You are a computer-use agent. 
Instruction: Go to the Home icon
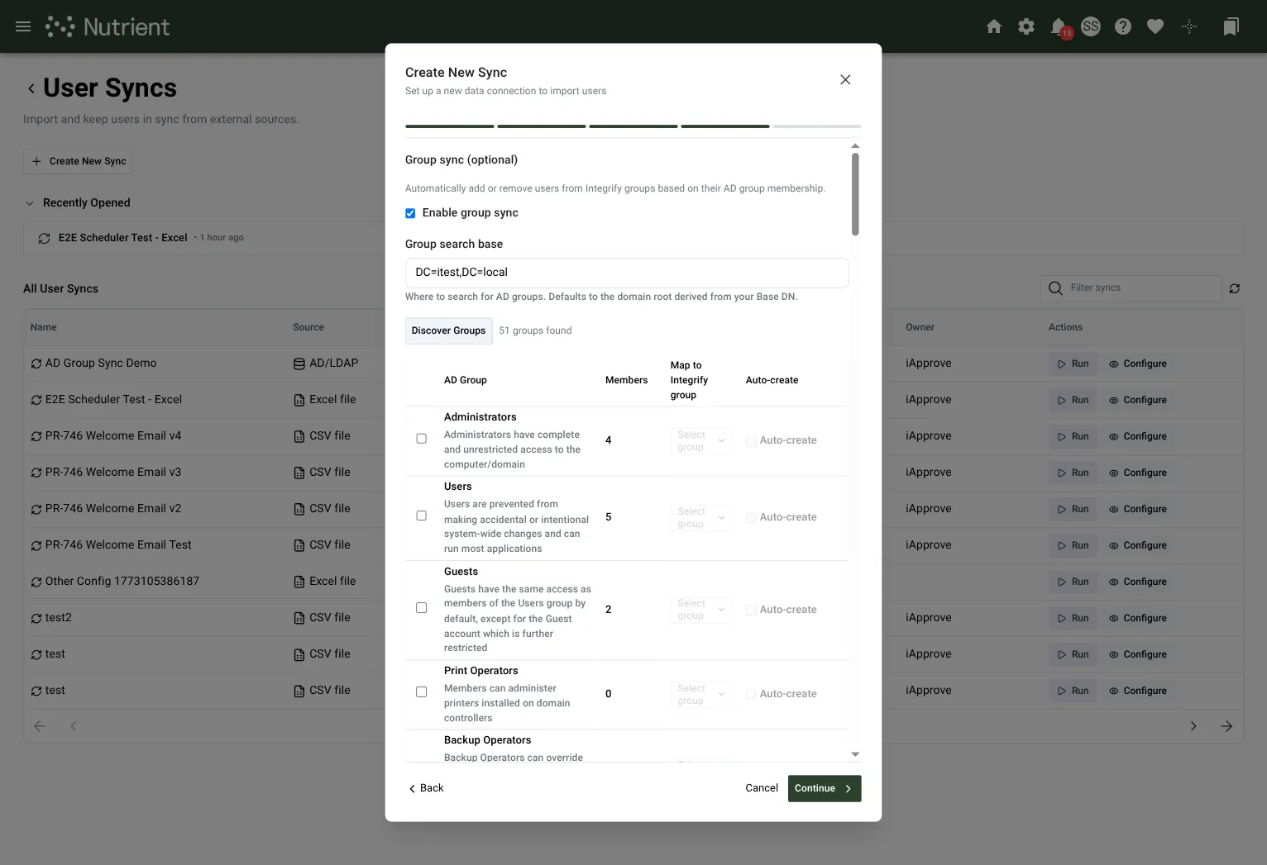pyautogui.click(x=994, y=26)
